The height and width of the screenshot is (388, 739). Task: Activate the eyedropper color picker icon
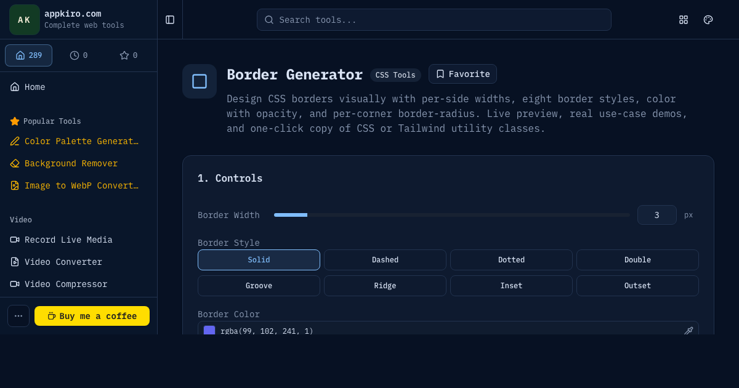point(689,331)
